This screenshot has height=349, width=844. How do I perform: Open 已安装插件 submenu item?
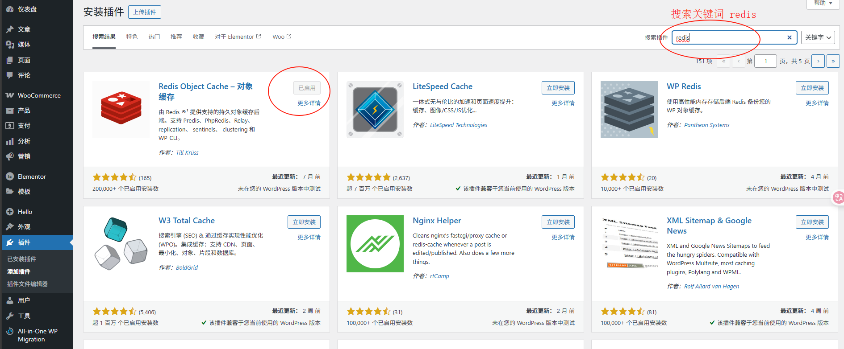21,259
